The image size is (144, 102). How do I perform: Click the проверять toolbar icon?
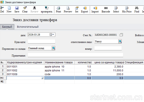46,9
